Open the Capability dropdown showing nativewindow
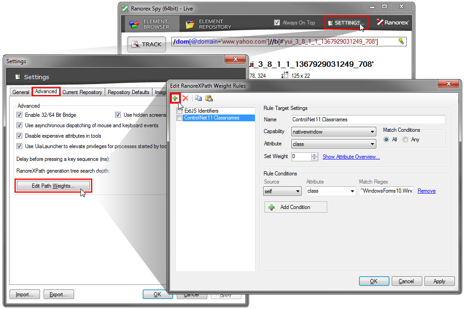The image size is (464, 309). click(x=334, y=132)
